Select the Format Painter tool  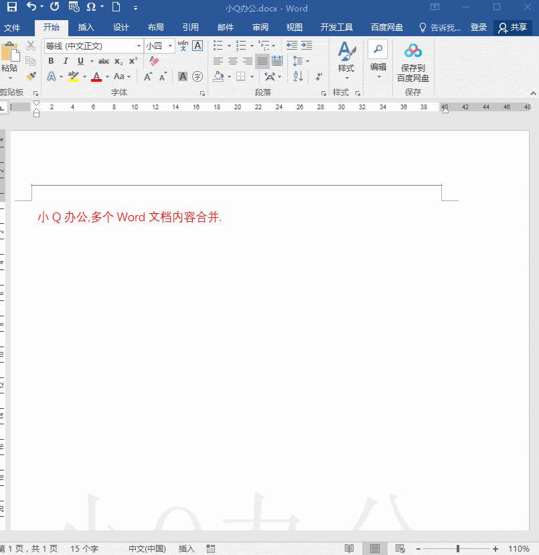[x=30, y=75]
